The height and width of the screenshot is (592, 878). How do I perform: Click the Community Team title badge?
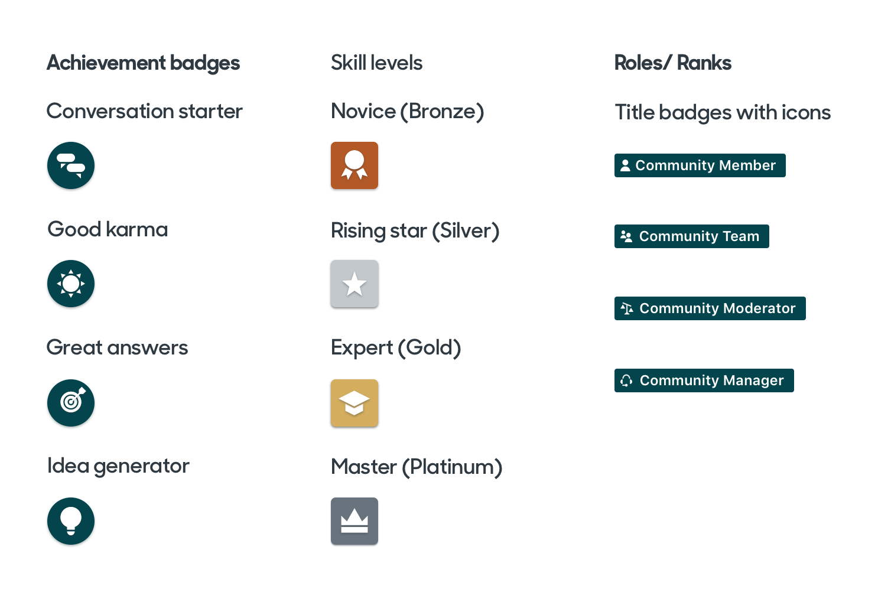[x=691, y=236]
